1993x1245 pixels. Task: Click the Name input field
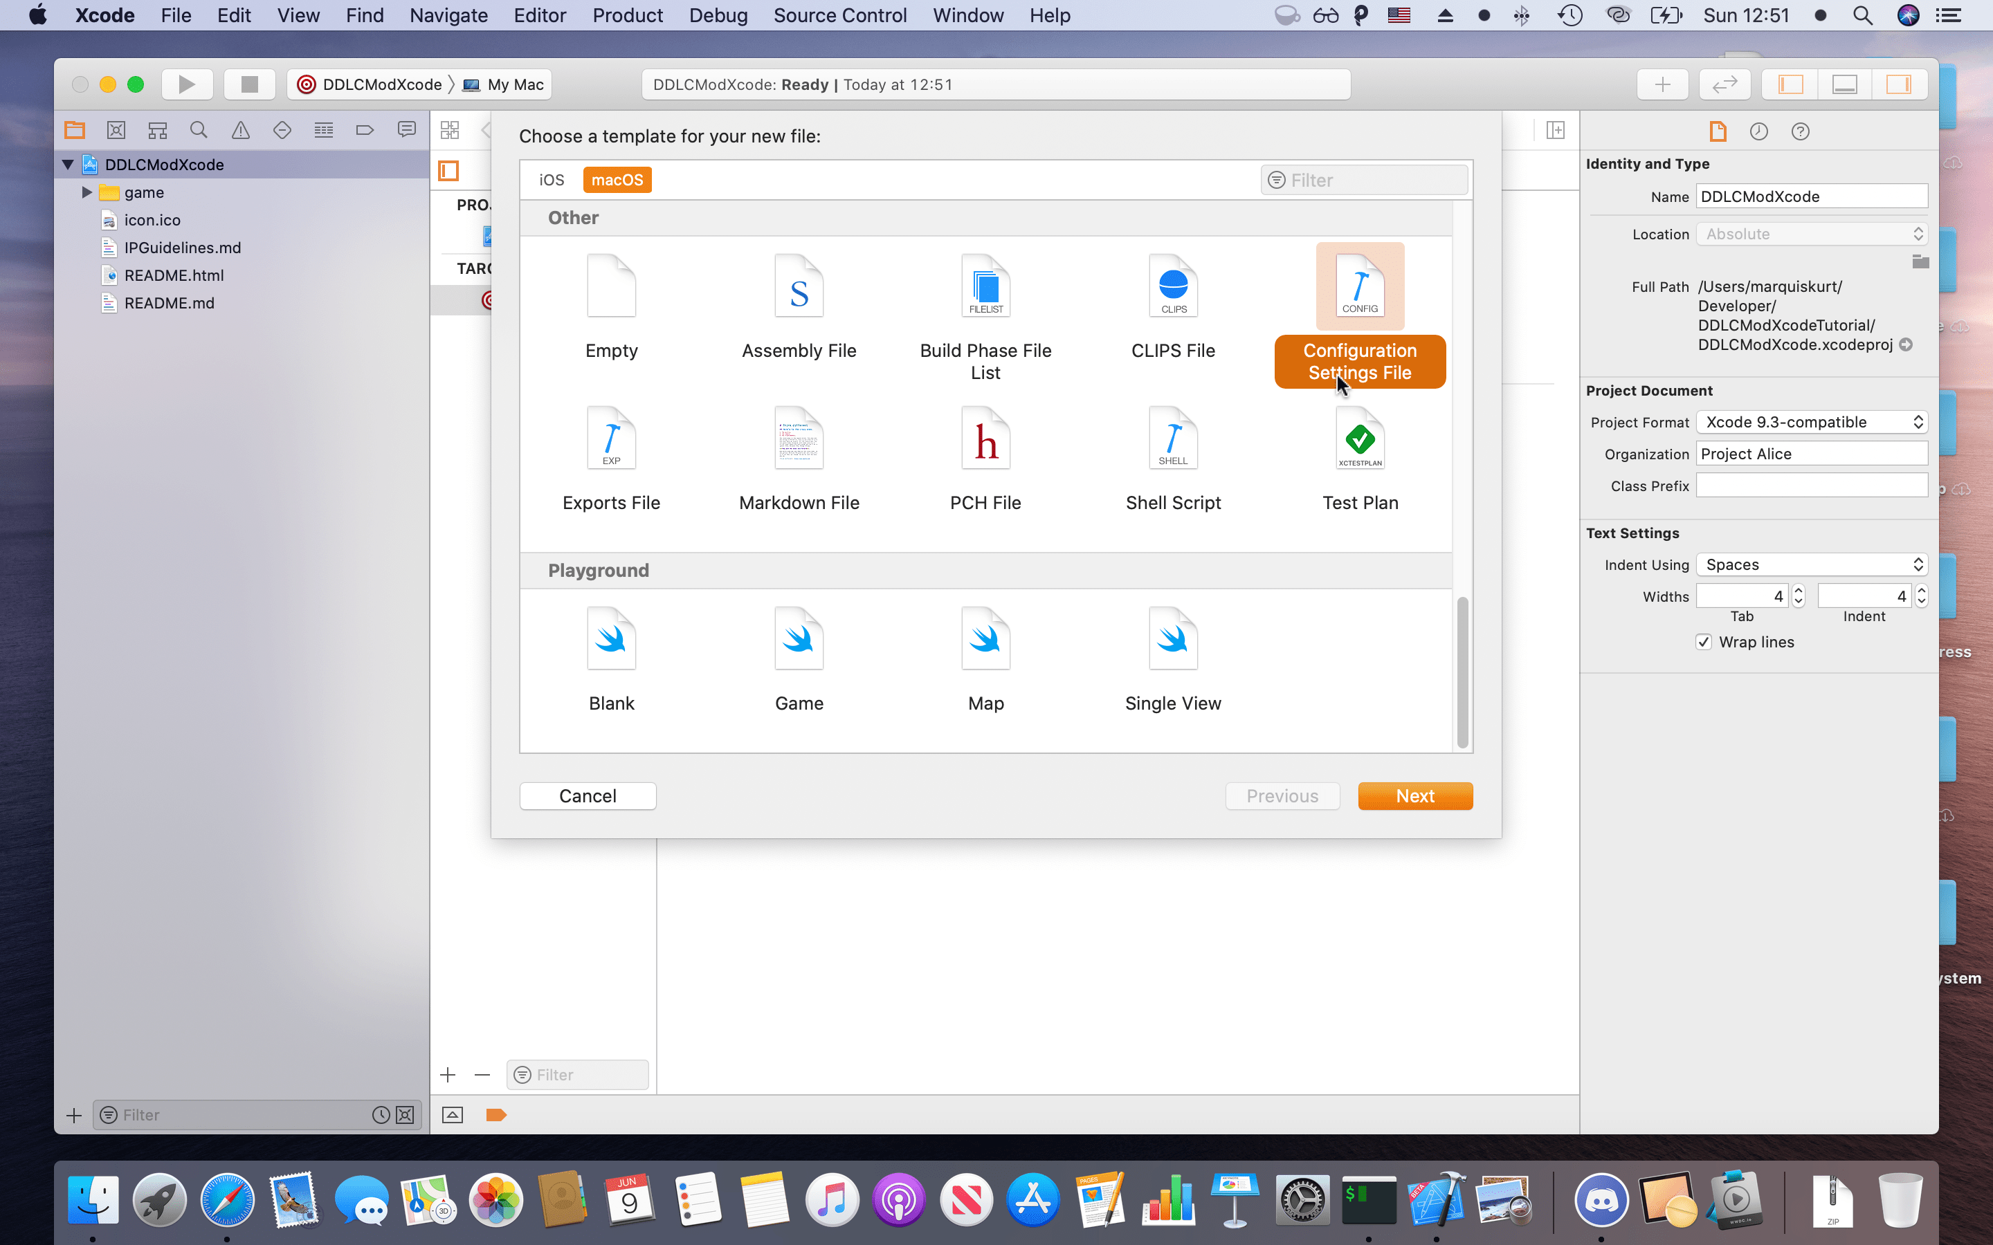pyautogui.click(x=1811, y=196)
